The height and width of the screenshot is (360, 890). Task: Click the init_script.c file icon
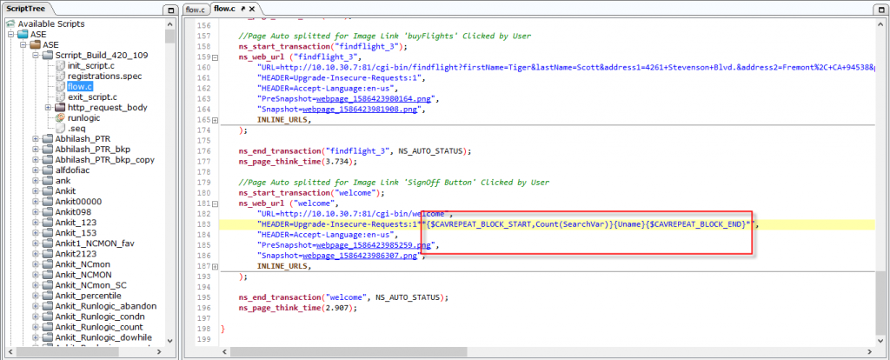tap(60, 65)
